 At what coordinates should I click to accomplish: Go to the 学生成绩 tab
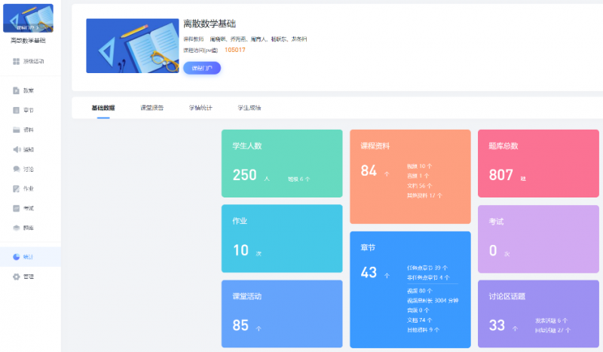249,108
